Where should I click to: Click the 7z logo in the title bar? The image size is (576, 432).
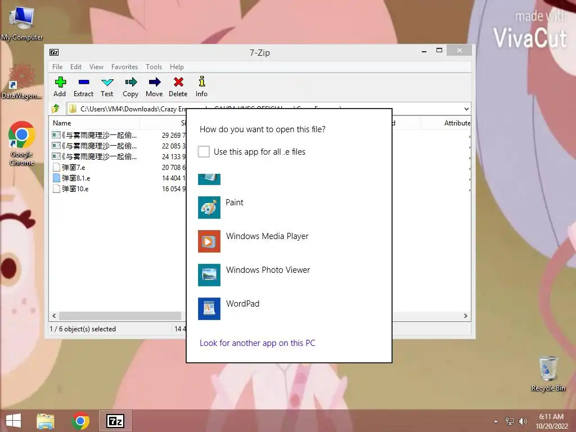[54, 52]
